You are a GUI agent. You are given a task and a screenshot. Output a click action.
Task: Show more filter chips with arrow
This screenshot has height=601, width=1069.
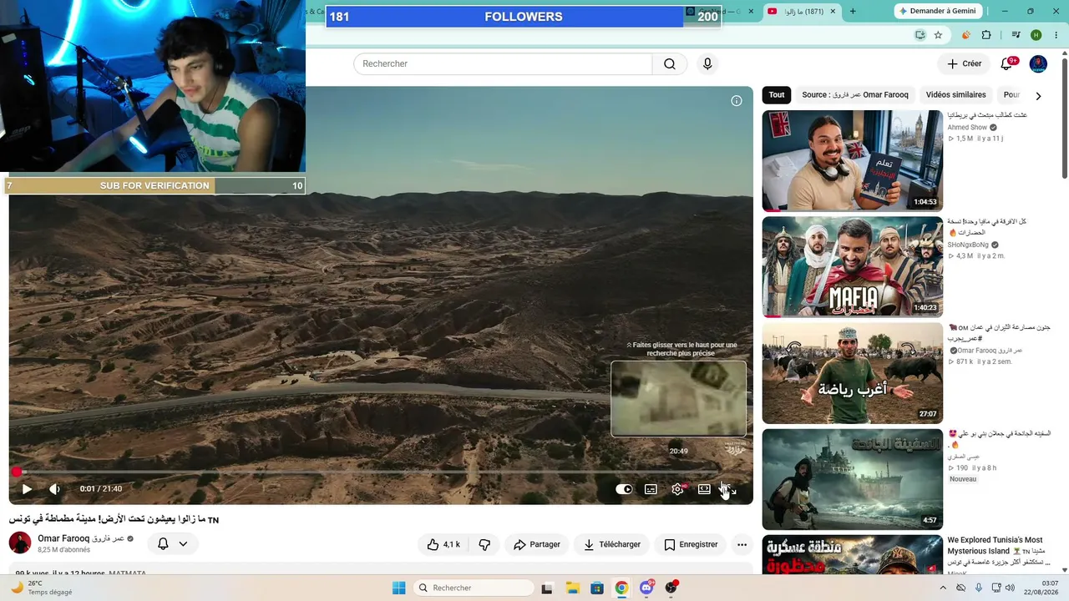[1038, 95]
